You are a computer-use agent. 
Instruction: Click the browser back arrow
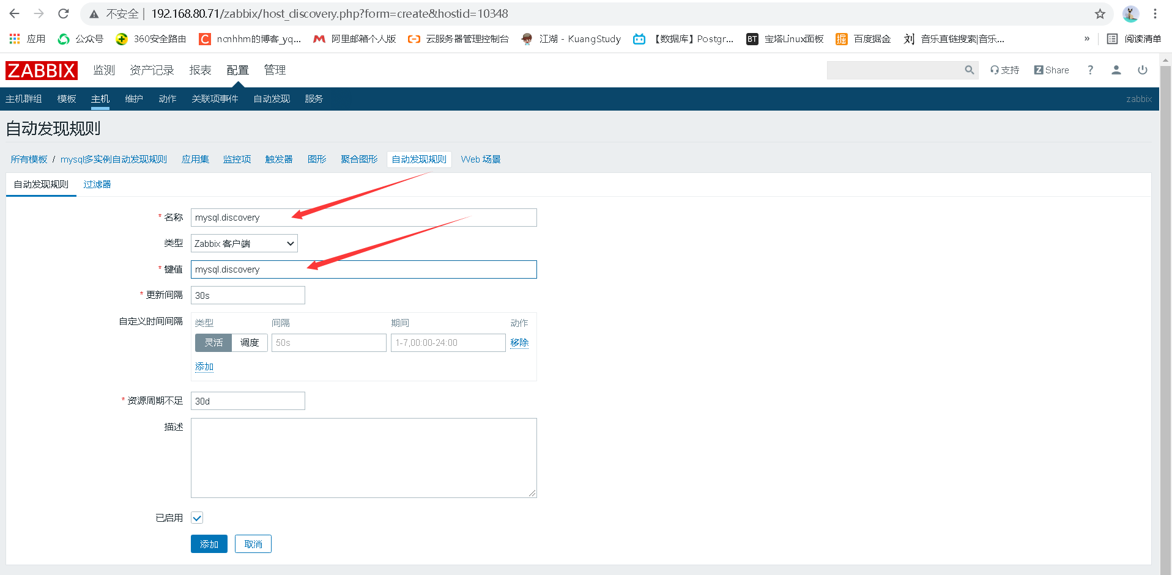tap(15, 13)
